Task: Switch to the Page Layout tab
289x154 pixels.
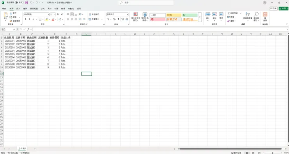Action: point(34,9)
